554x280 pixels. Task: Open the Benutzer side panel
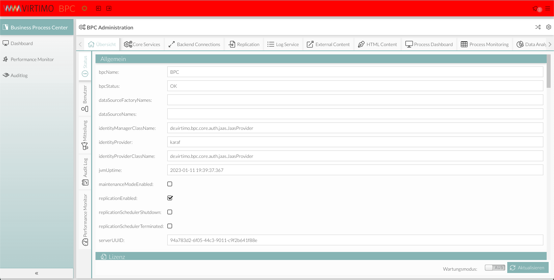pyautogui.click(x=85, y=98)
